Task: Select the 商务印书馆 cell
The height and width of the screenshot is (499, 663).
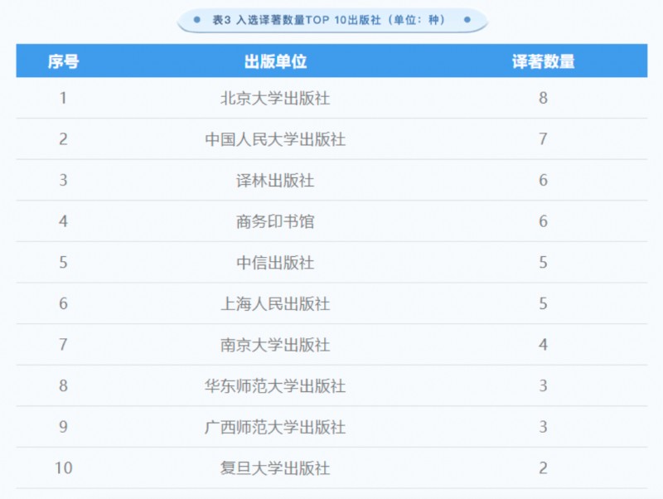Action: click(275, 221)
